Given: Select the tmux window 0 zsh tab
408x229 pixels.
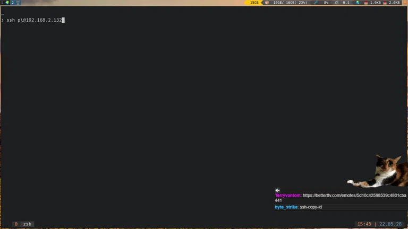Looking at the screenshot, I should pos(23,224).
